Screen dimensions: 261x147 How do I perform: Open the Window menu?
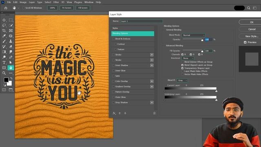point(89,2)
